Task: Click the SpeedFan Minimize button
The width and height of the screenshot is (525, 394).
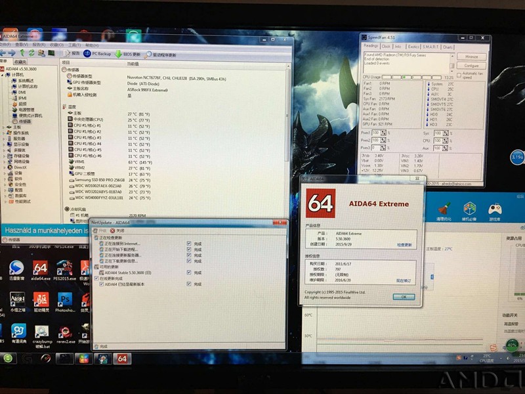Action: coord(471,56)
